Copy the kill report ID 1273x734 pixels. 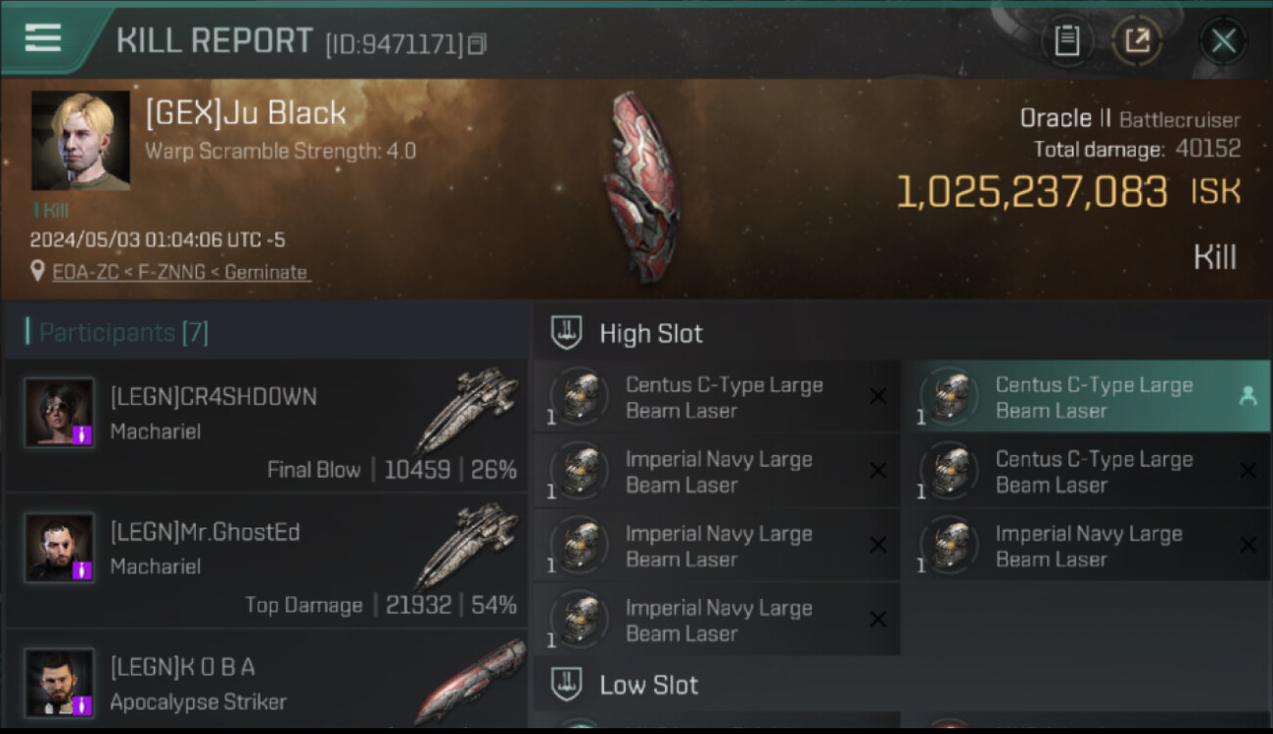(477, 44)
